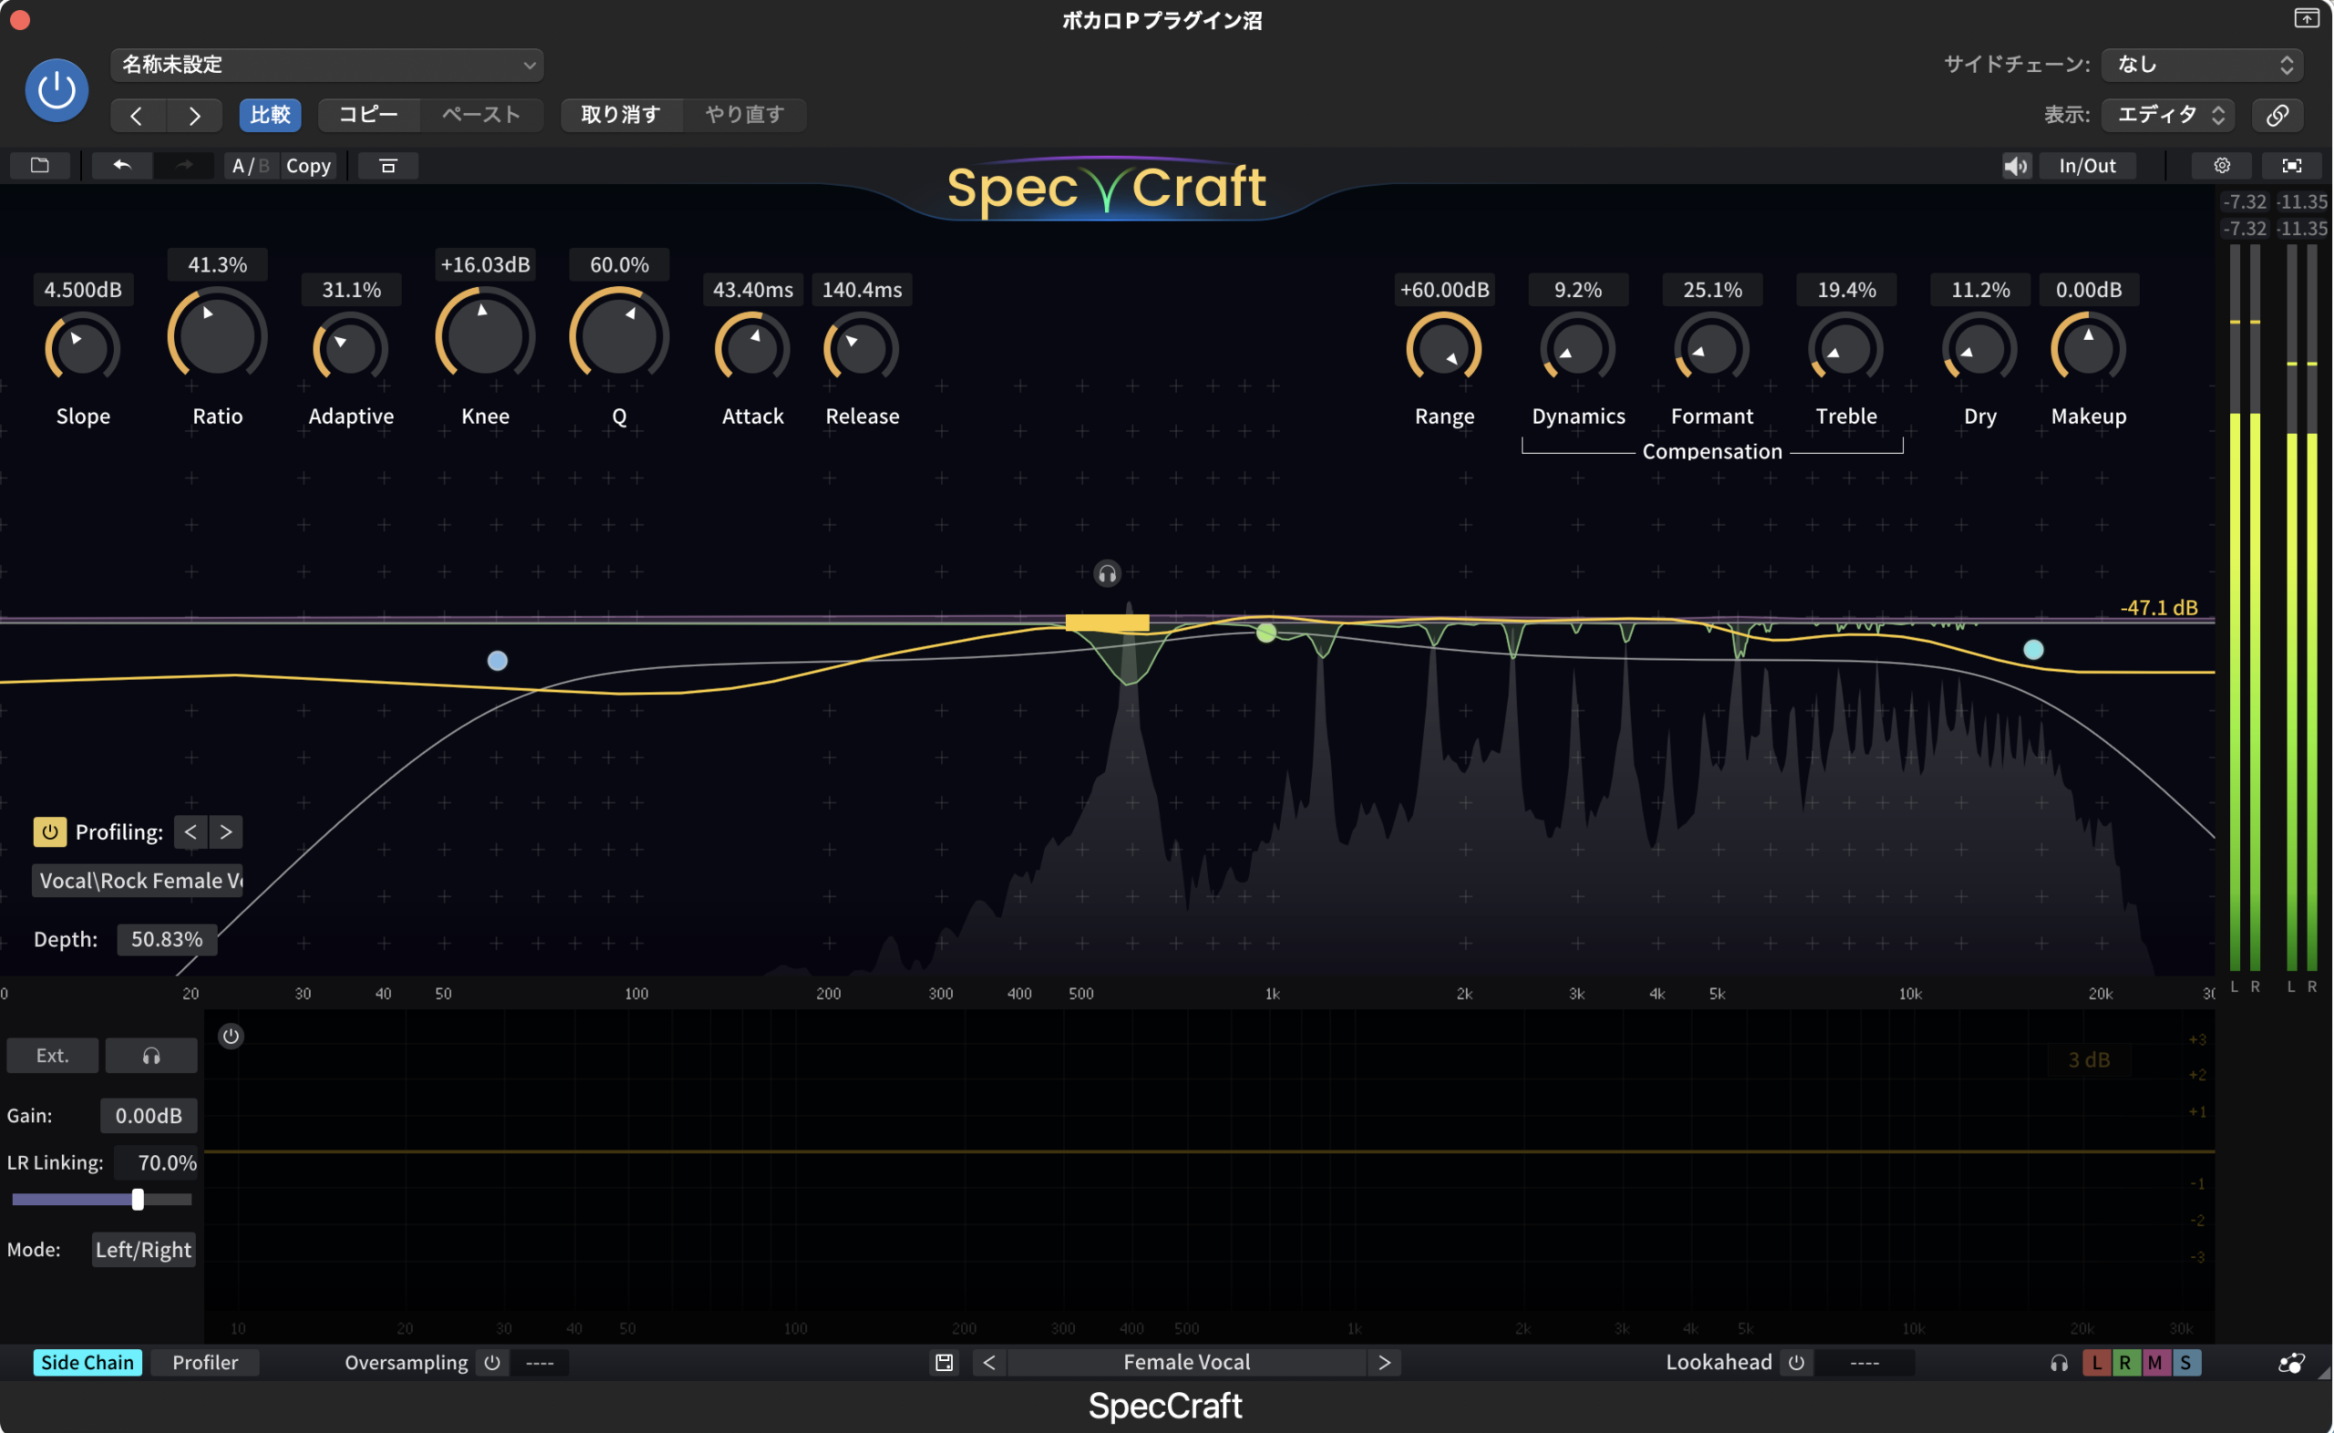This screenshot has width=2334, height=1433.
Task: Open the Vocal\Rock Female profile dropdown
Action: 139,881
